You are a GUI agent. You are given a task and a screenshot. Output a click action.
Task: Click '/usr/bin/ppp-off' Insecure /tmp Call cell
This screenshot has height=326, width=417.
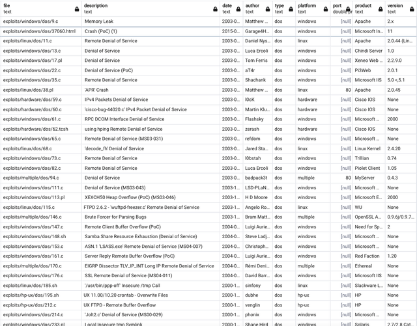tap(151, 286)
